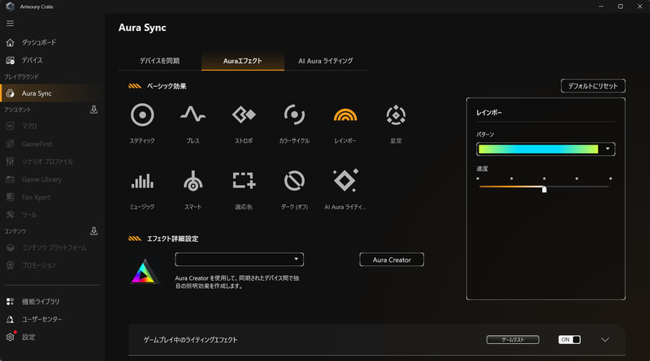Switch to AI Aura ライティング tab
Viewport: 650px width, 361px height.
pyautogui.click(x=326, y=61)
